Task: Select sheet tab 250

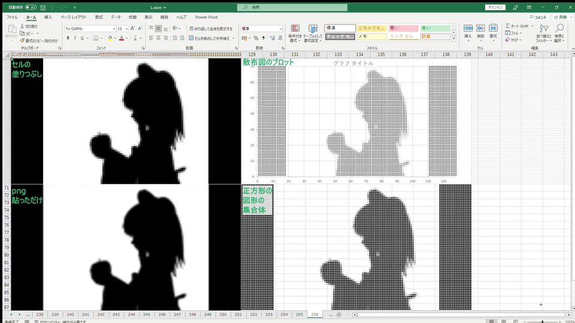Action: (x=223, y=315)
